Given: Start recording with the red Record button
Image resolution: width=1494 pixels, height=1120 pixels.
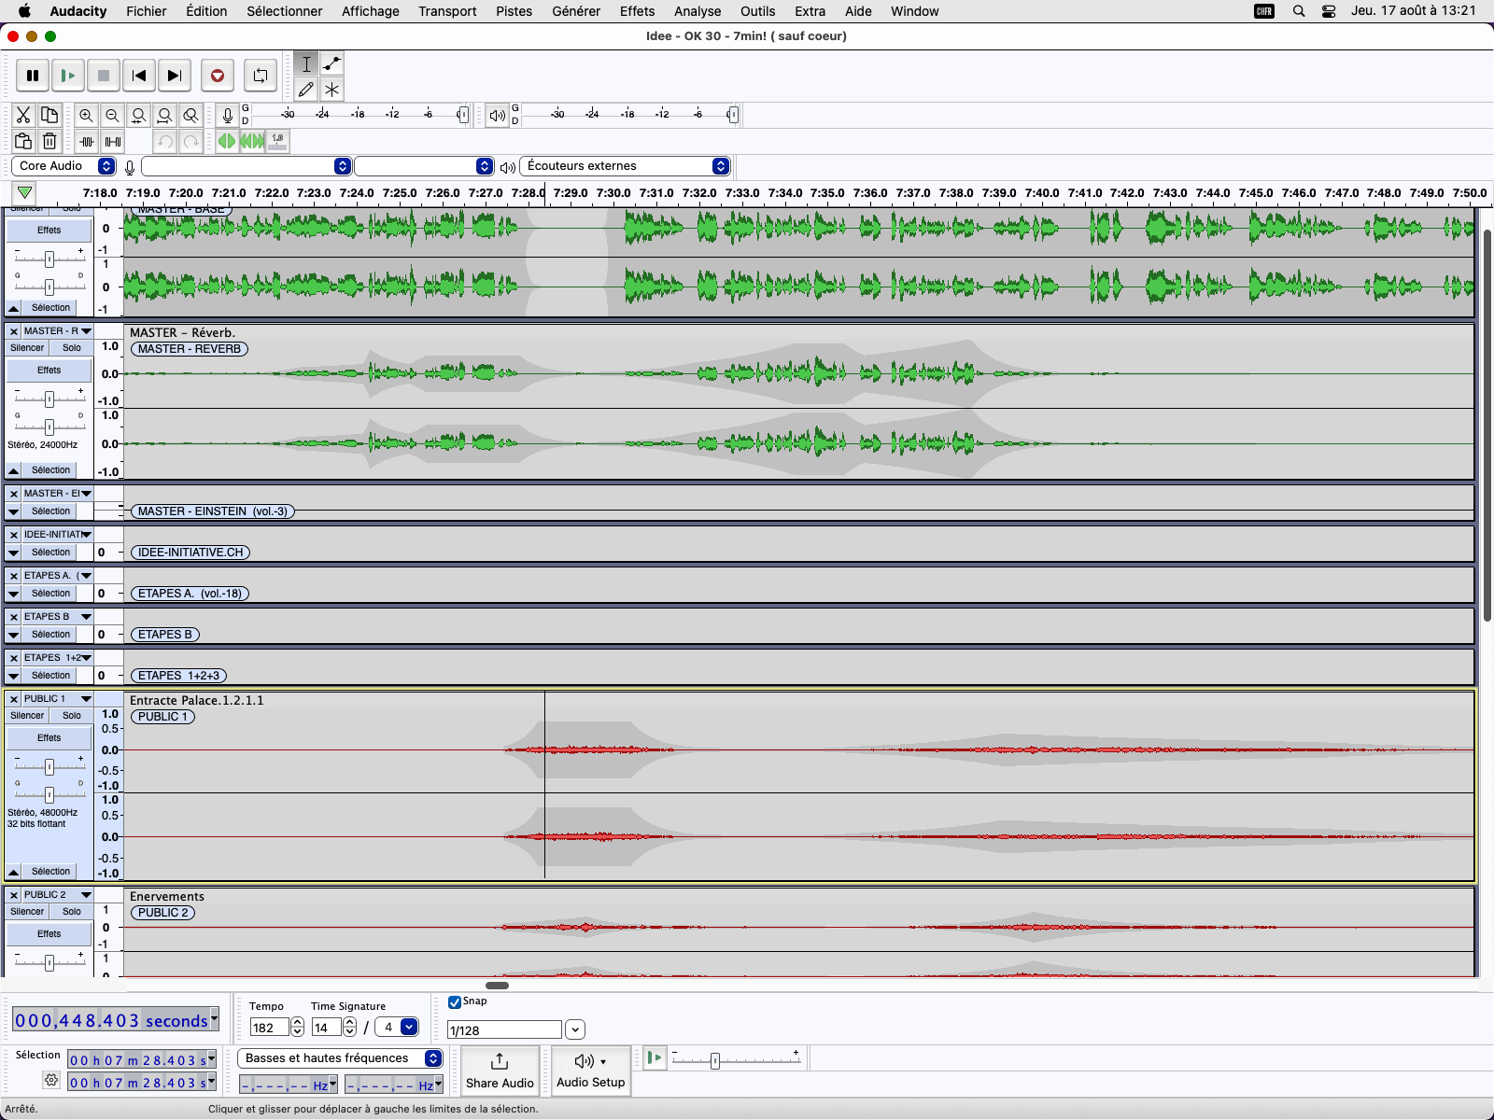Looking at the screenshot, I should 218,76.
